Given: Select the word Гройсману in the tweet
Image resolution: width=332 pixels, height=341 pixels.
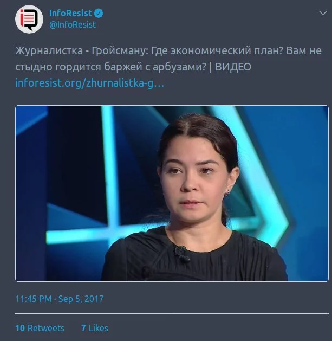Looking at the screenshot, I should coord(119,51).
